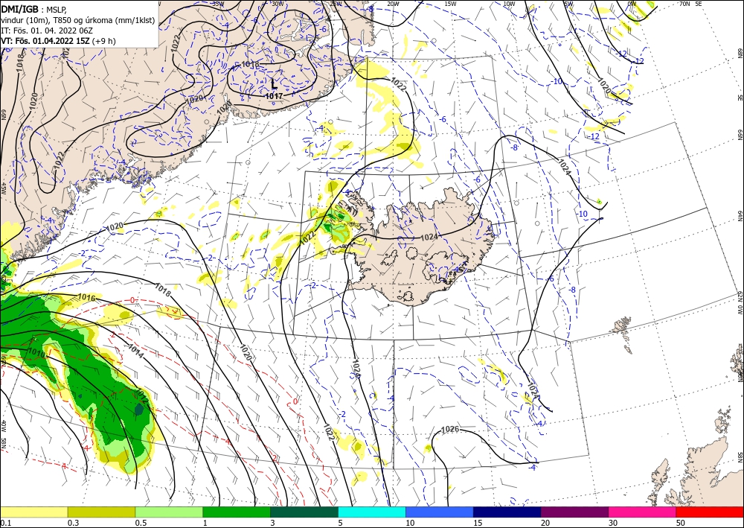Click the '15' legend scale value

click(x=478, y=523)
